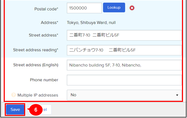Select the 'Tokyo, Shibuya Ward, null' address text
Image resolution: width=187 pixels, height=118 pixels.
point(91,23)
